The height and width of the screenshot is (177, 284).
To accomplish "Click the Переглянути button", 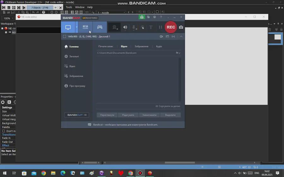I will tap(107, 115).
